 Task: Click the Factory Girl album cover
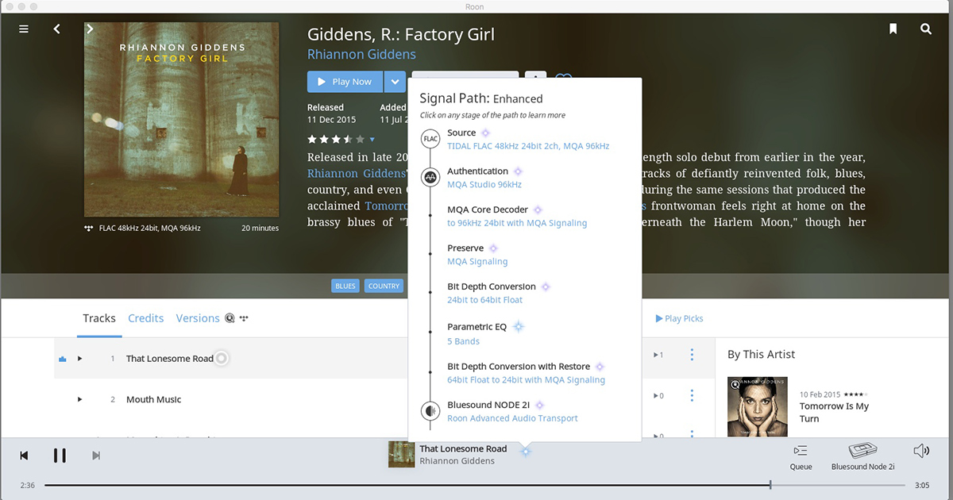181,119
